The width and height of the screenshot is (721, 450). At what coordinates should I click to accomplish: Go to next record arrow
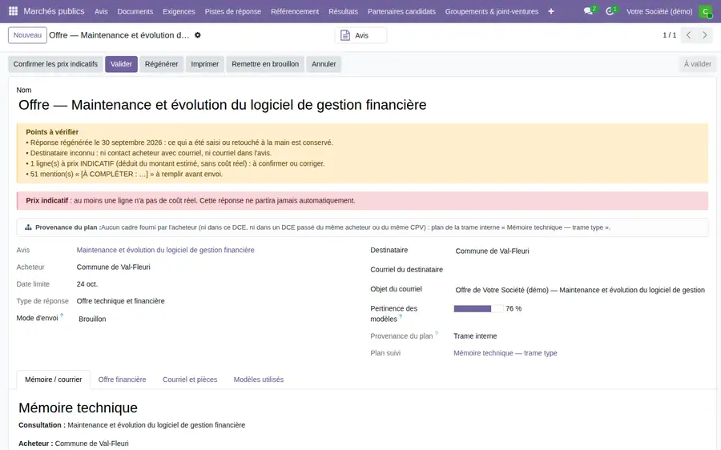(x=704, y=35)
